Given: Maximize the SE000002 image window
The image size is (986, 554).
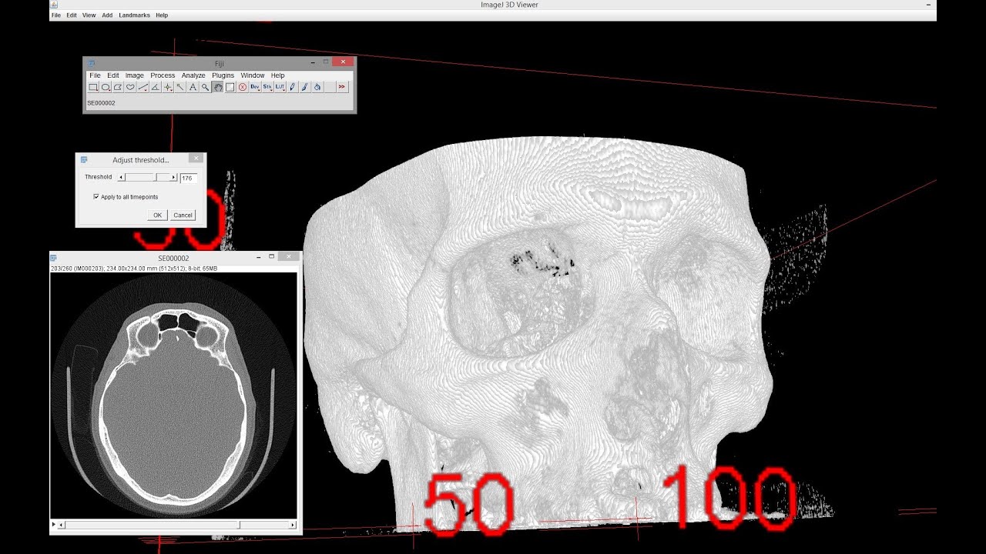Looking at the screenshot, I should tap(271, 256).
